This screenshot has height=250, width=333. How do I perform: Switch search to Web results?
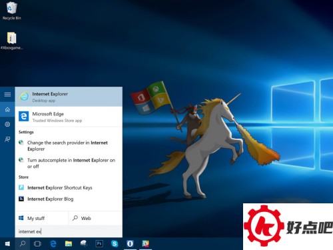point(96,218)
